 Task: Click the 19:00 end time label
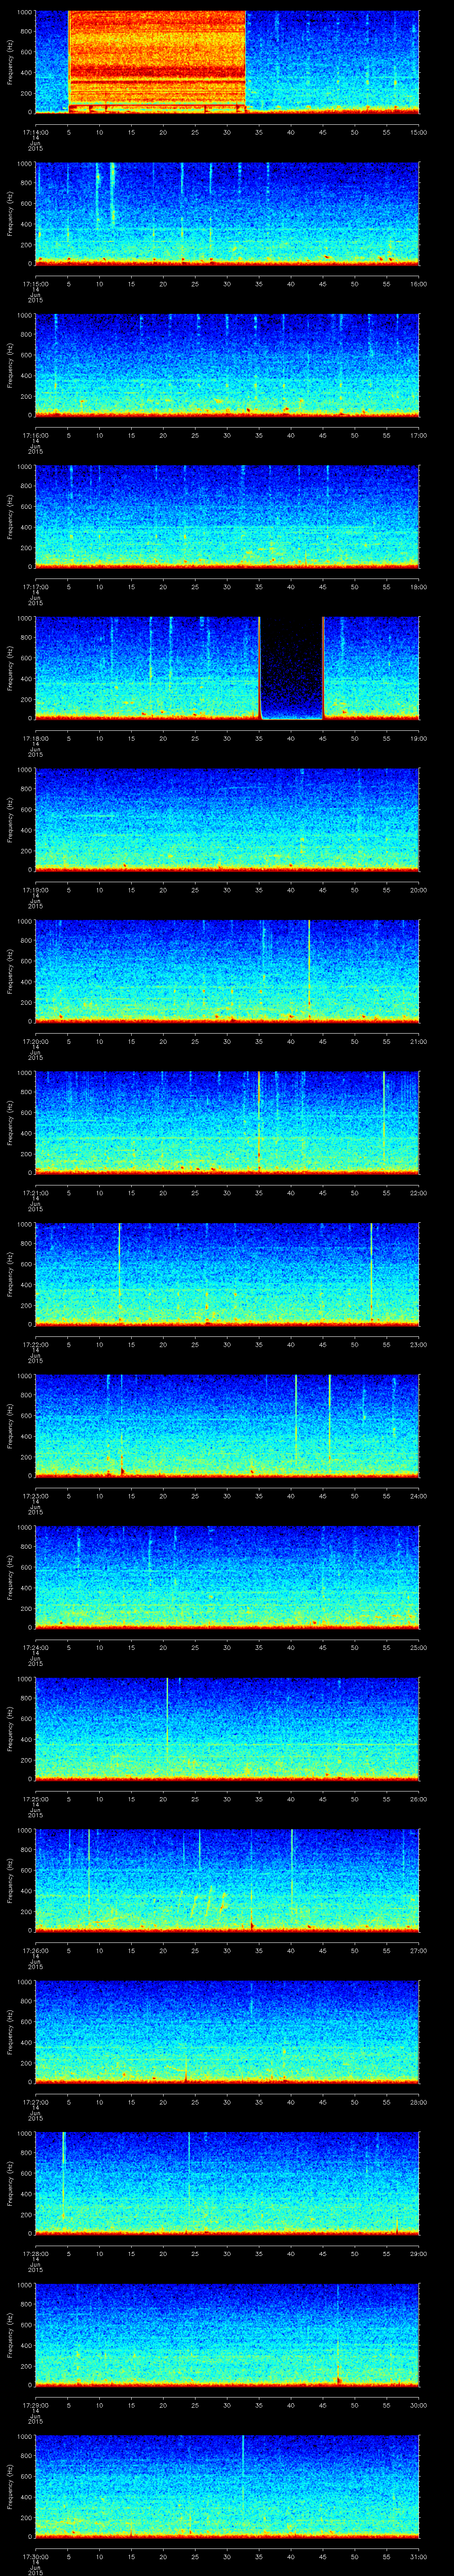pyautogui.click(x=418, y=738)
